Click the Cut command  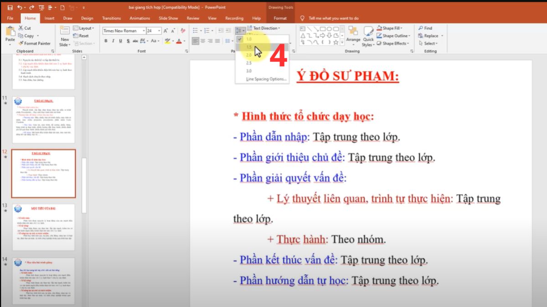25,28
